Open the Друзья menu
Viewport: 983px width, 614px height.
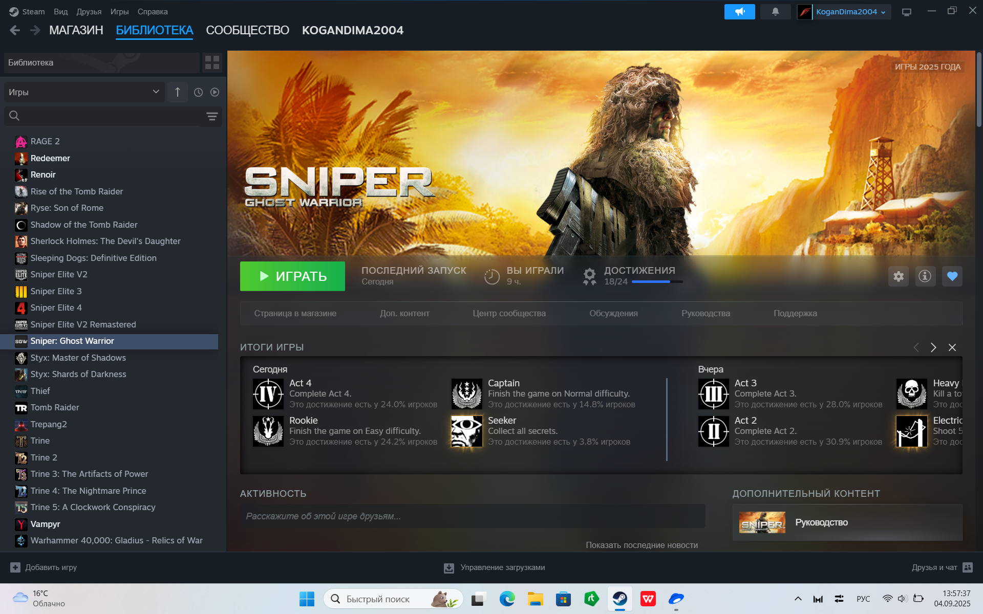pos(89,11)
